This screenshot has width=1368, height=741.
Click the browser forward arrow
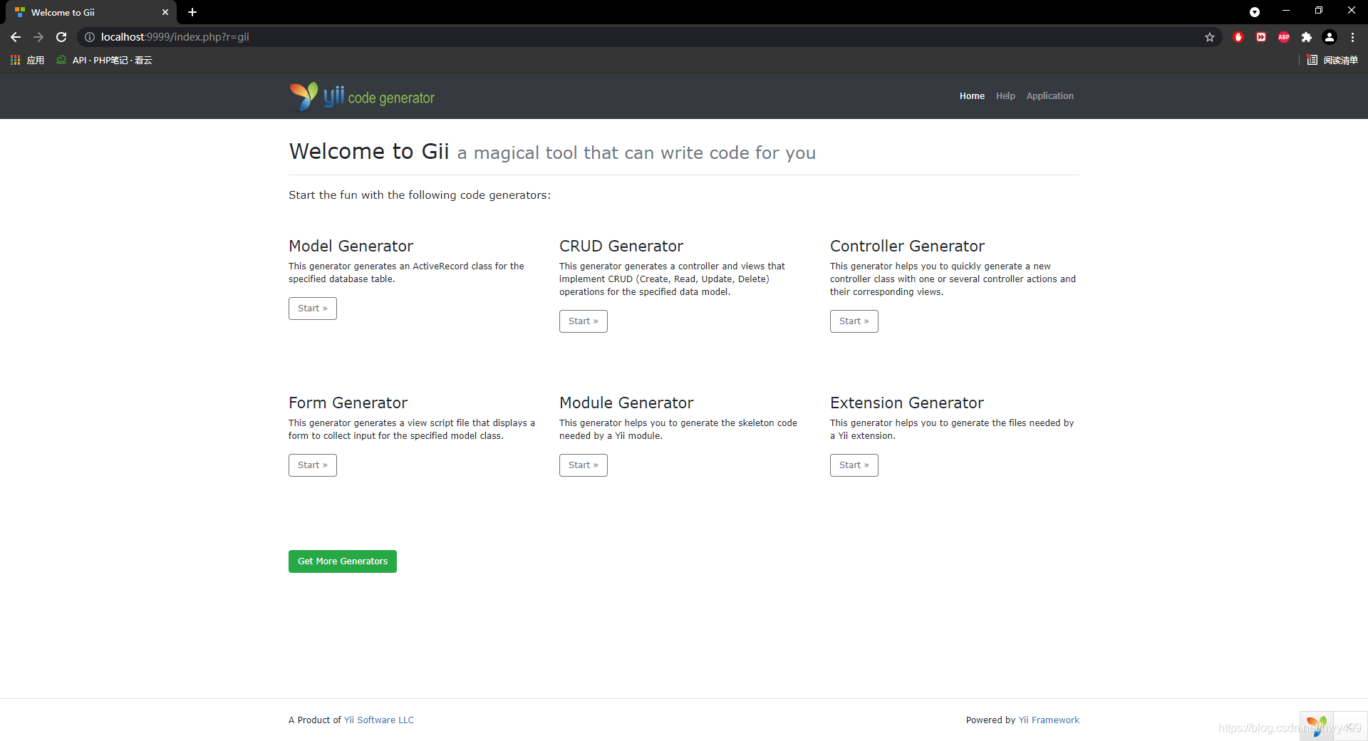pos(38,37)
